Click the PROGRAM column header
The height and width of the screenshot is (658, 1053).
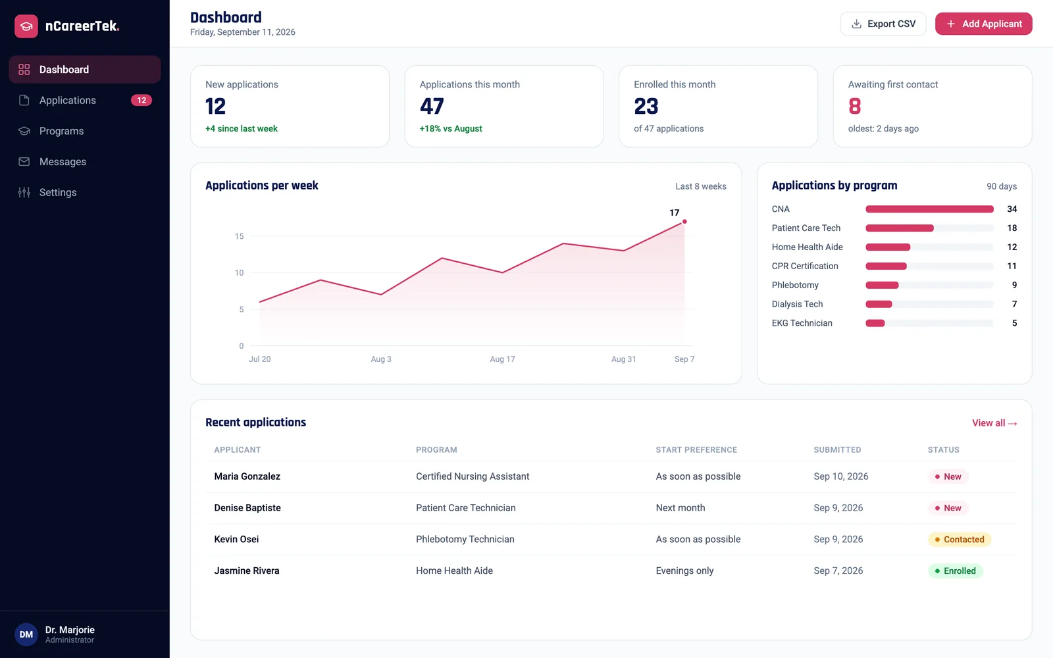click(x=436, y=450)
